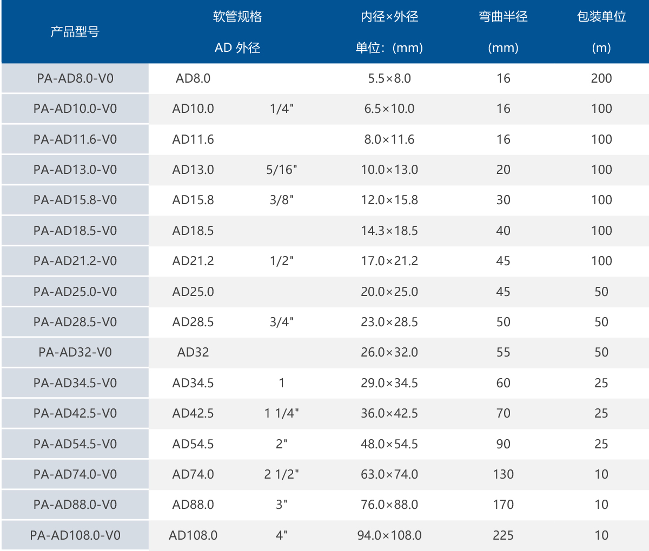Click the 1 1/4" inch size cell
Screen dimensions: 649x551
(282, 413)
